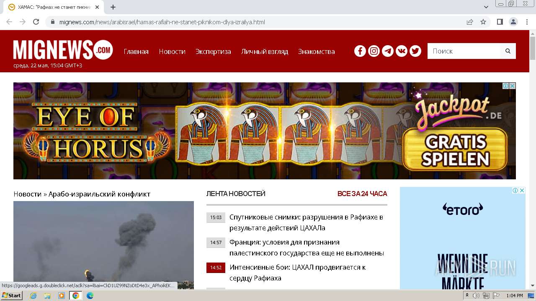The image size is (536, 301).
Task: Go back with browser back arrow
Action: click(9, 22)
